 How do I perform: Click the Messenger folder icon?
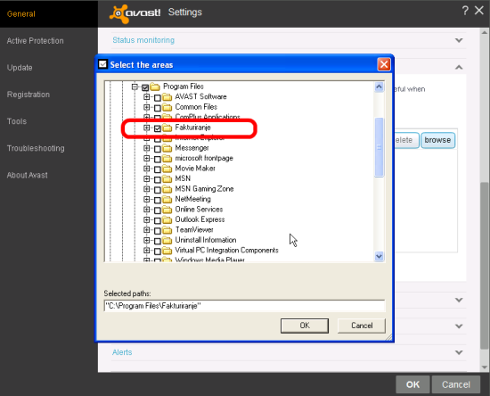pyautogui.click(x=167, y=148)
